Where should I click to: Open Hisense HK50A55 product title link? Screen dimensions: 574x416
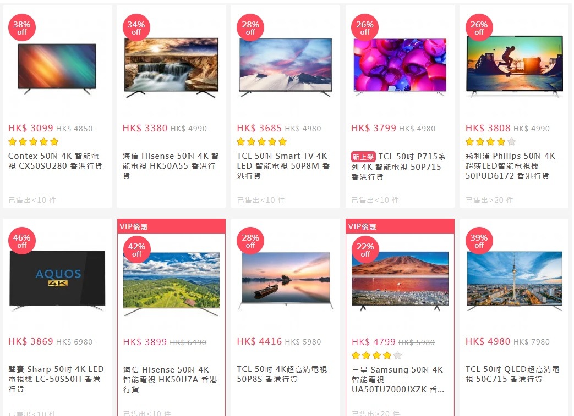pyautogui.click(x=171, y=166)
